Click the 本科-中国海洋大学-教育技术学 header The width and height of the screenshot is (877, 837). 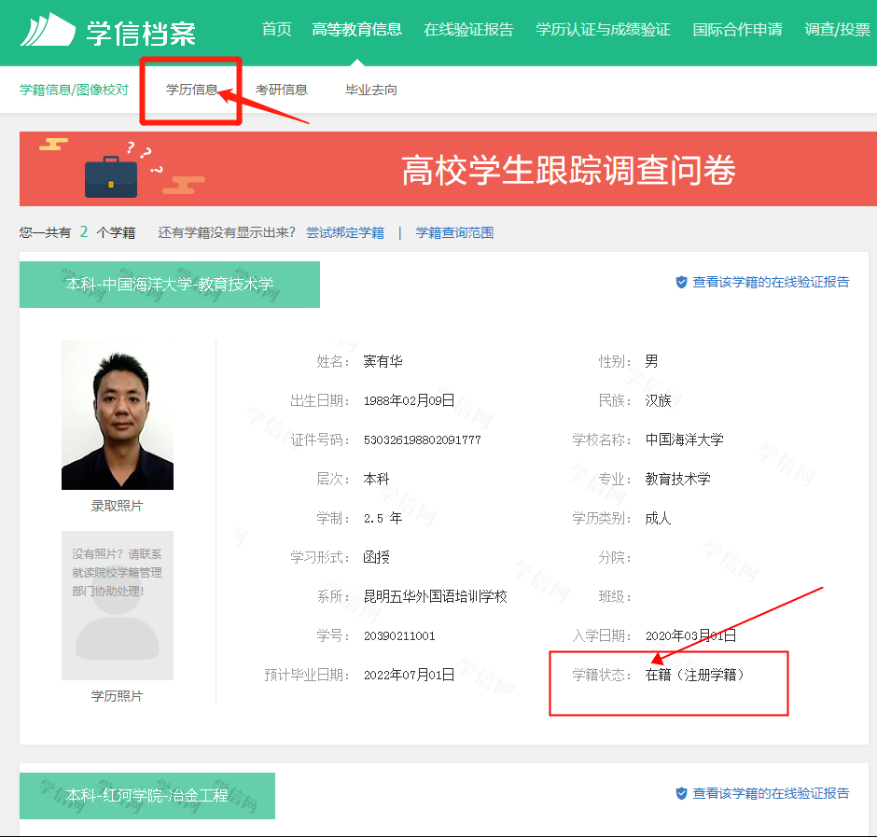tap(170, 285)
